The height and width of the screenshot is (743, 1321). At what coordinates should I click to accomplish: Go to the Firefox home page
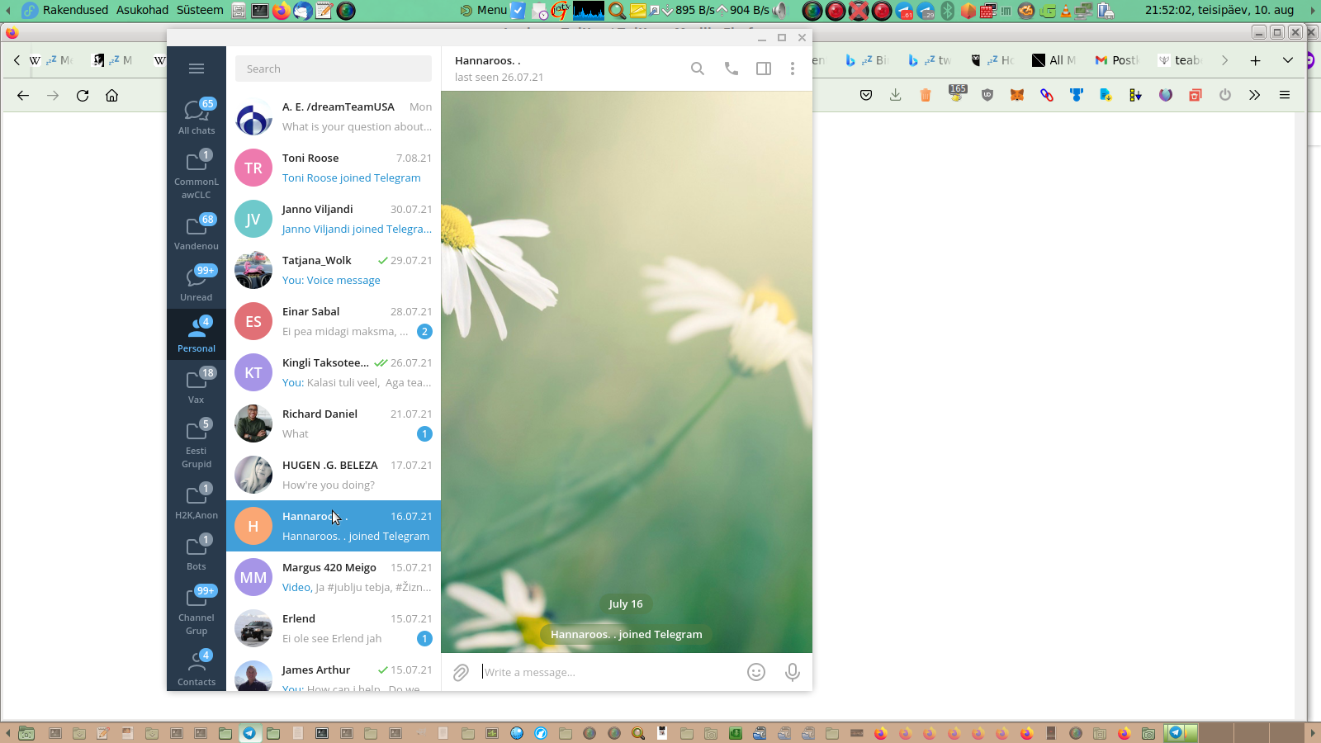(x=112, y=95)
